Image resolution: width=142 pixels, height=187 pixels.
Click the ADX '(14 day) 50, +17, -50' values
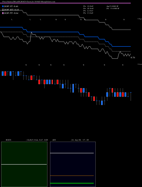point(80,140)
